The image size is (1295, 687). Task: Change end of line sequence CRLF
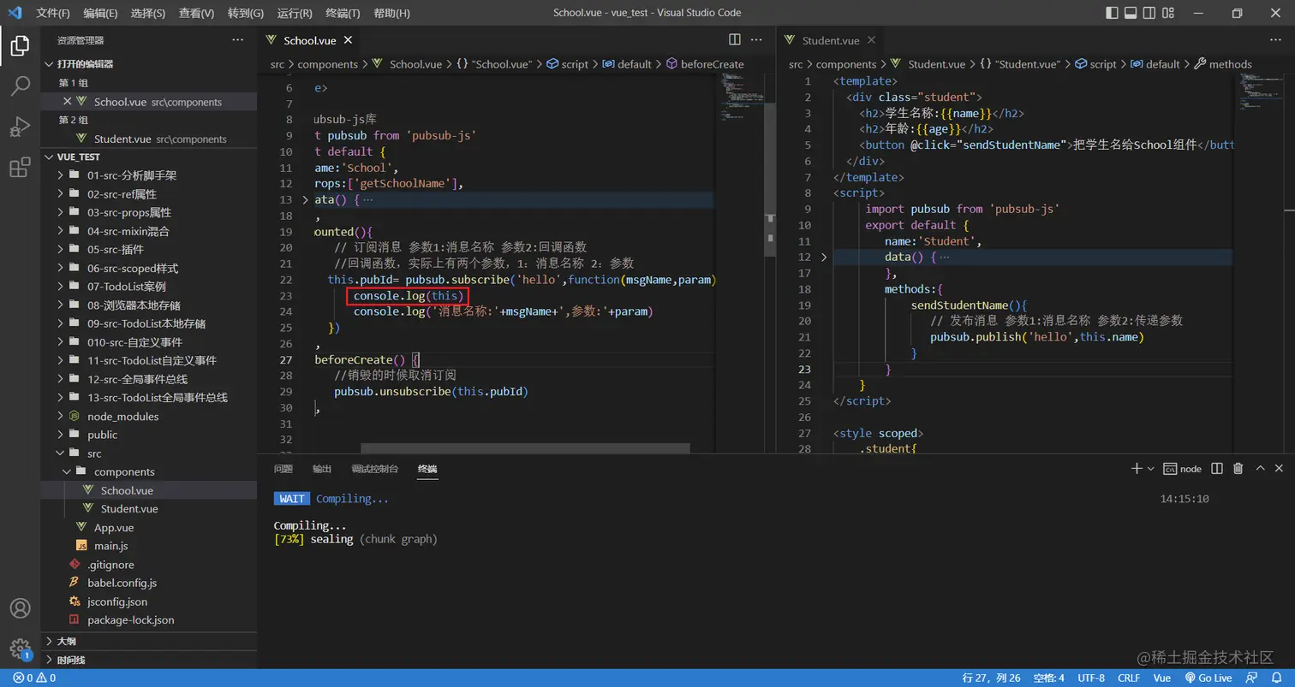pyautogui.click(x=1129, y=678)
